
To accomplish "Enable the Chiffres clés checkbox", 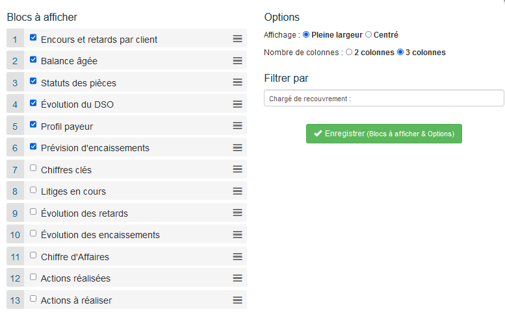I will [x=33, y=168].
